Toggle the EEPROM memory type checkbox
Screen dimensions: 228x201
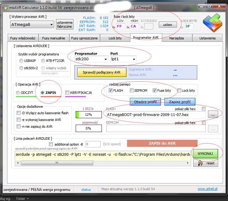point(132,90)
